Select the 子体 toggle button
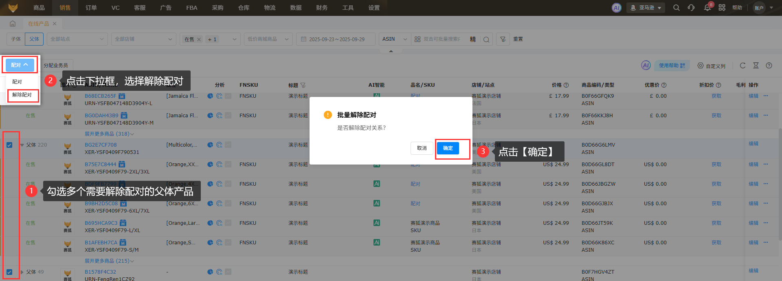The width and height of the screenshot is (782, 281). coord(16,39)
